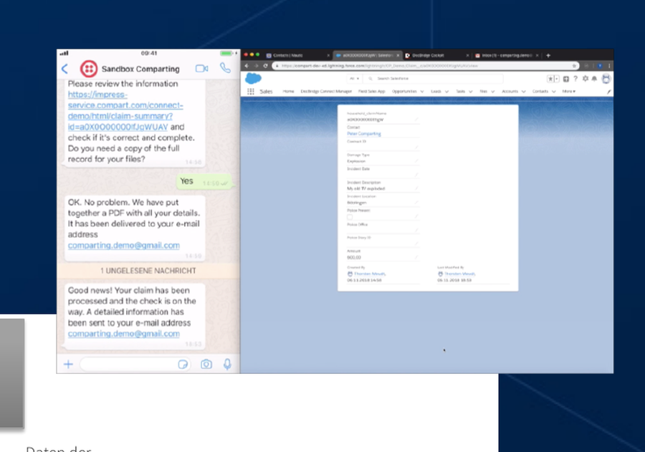Open the claim-summary link in chat message
Viewport: 645px width, 452px height.
[125, 110]
